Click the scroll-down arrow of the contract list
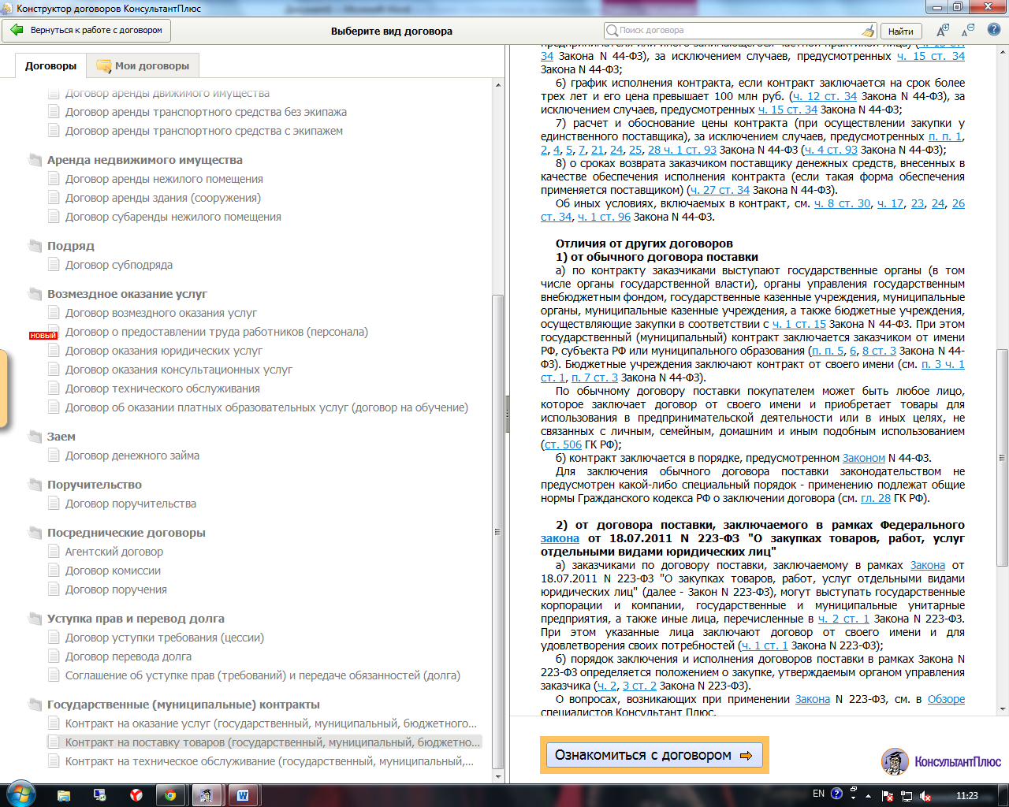The width and height of the screenshot is (1009, 807). [x=497, y=776]
